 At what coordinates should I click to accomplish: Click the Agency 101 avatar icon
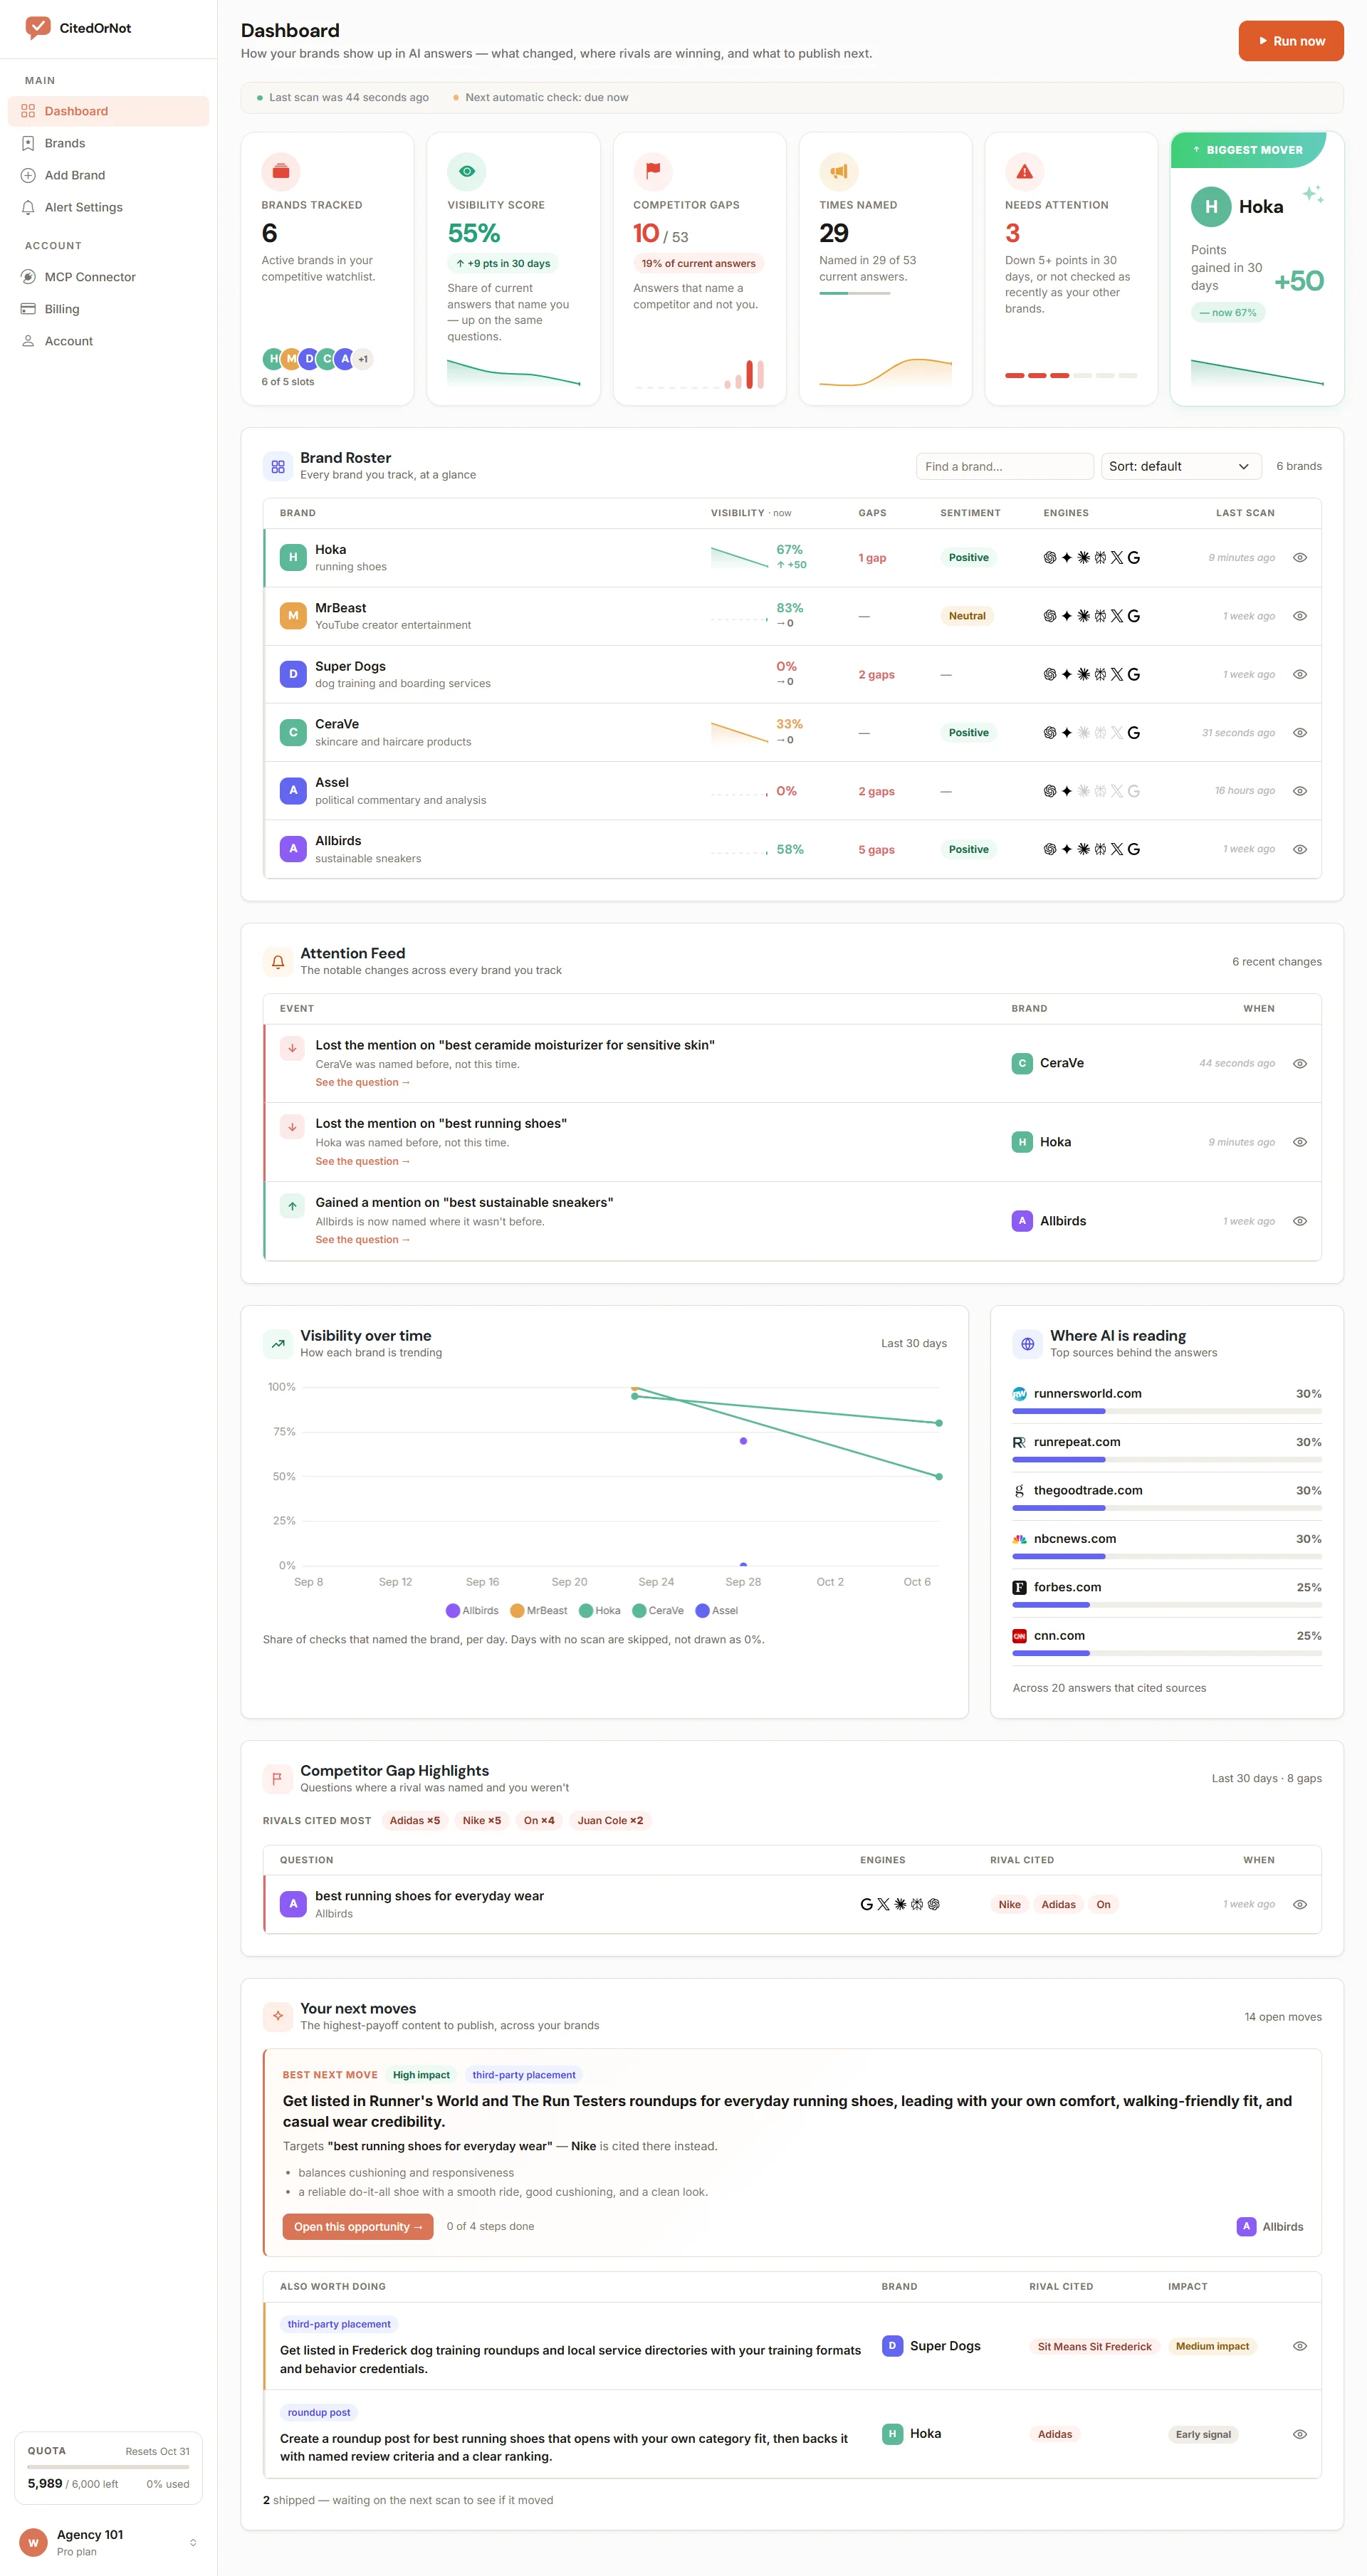coord(33,2542)
